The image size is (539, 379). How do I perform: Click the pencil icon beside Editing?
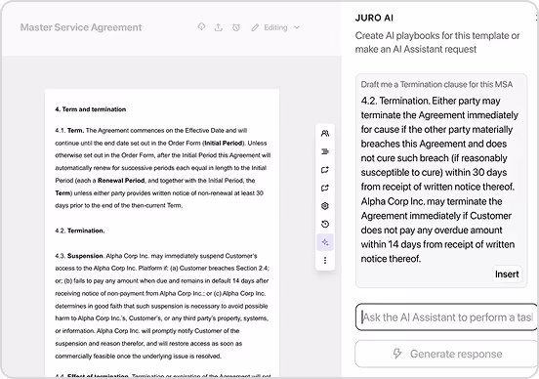[255, 27]
